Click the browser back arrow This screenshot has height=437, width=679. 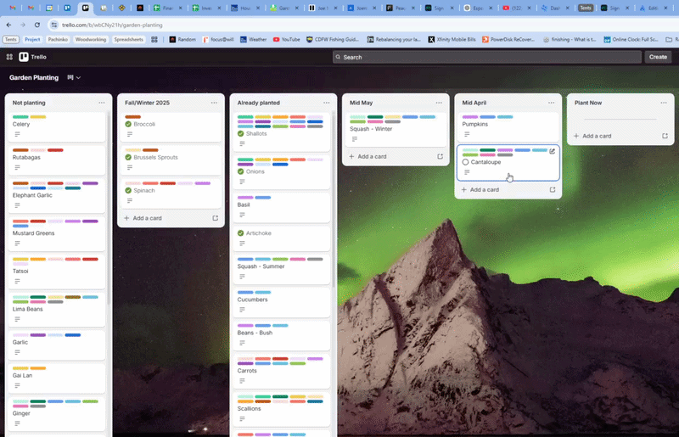tap(9, 25)
